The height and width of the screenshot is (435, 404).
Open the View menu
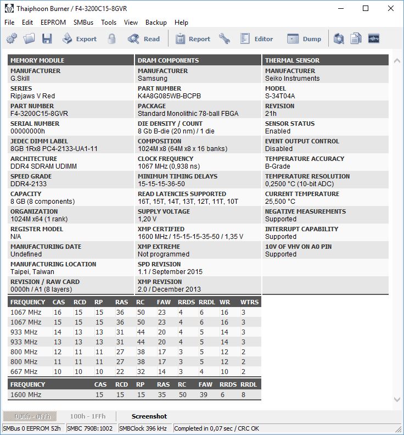(x=131, y=23)
